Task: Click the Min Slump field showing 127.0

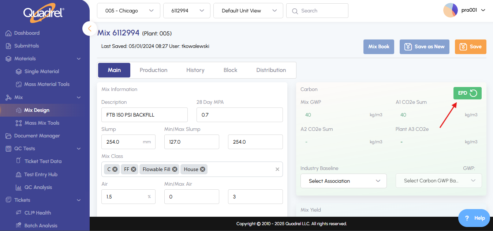Action: pyautogui.click(x=192, y=142)
